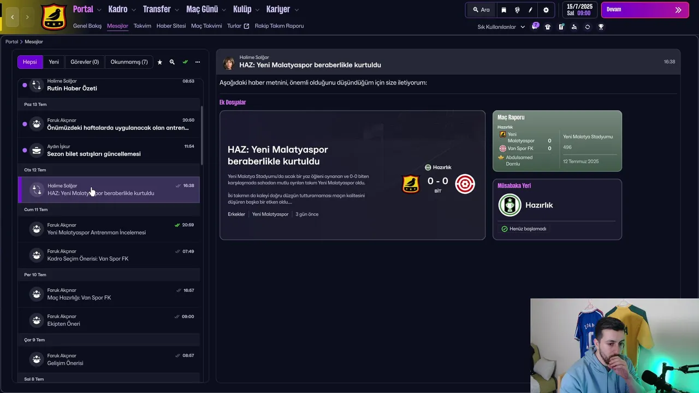
Task: Open the Takvim submenu item
Action: point(142,26)
